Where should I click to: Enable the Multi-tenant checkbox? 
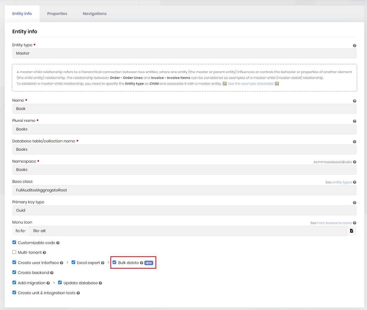click(x=14, y=252)
